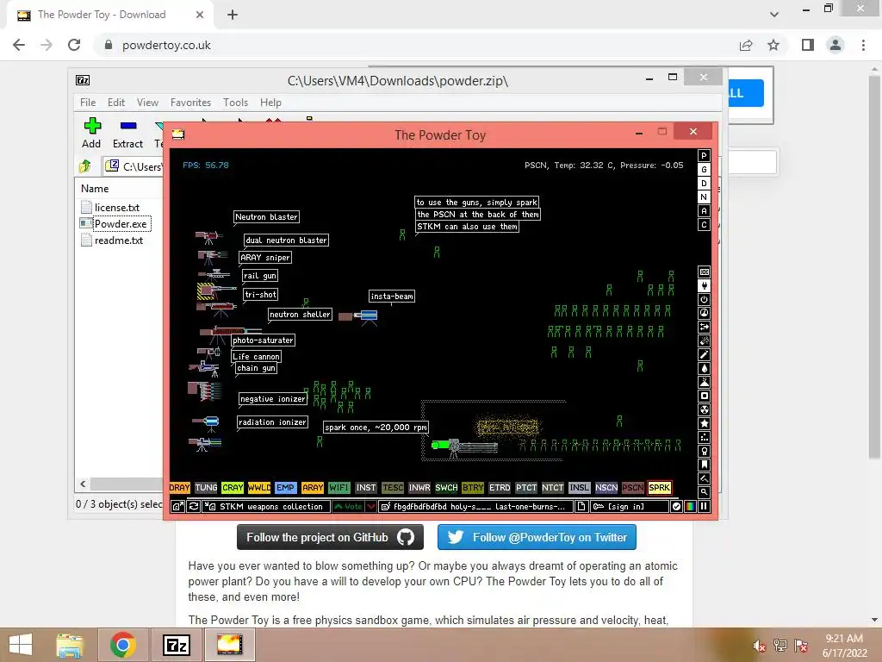Image resolution: width=882 pixels, height=662 pixels.
Task: Open the Radioactive category icon
Action: click(704, 409)
